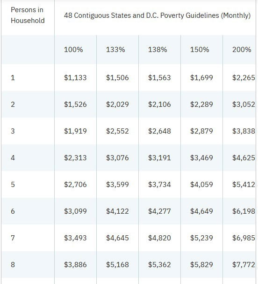Select the $3,099 value for six persons

[75, 211]
